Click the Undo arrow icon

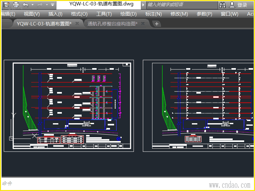[25, 5]
